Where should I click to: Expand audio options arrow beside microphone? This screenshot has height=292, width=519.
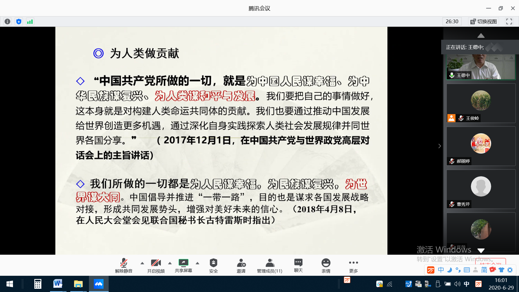(142, 263)
